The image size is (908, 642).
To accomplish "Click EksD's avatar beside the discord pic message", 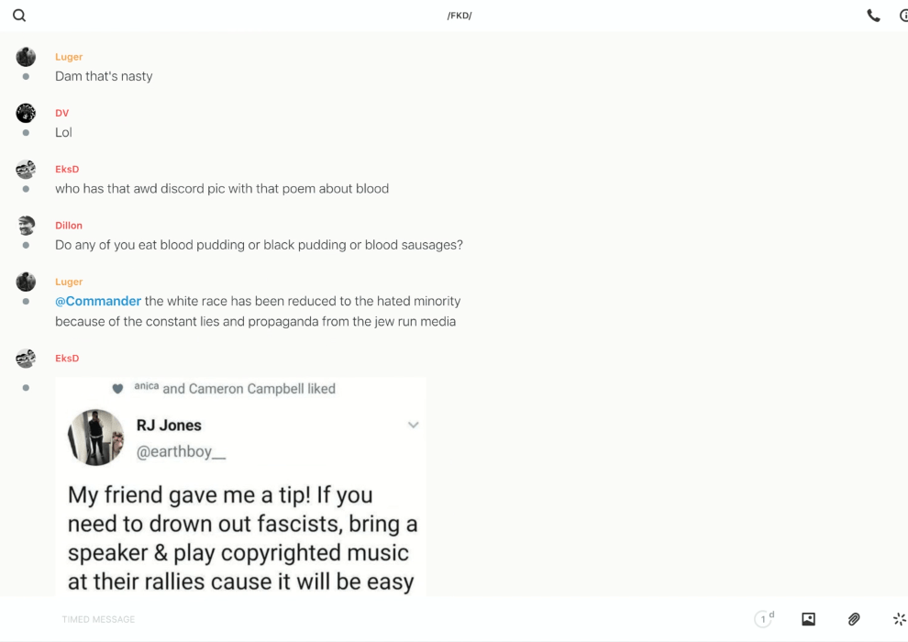I will (26, 170).
